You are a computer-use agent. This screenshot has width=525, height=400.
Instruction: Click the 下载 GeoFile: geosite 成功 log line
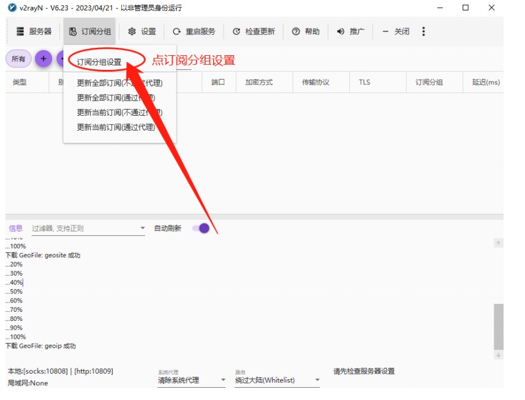click(43, 255)
